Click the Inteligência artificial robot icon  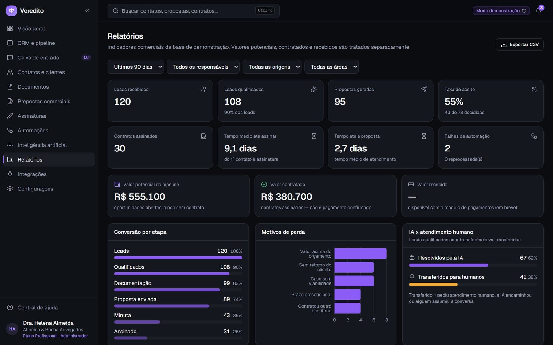click(x=10, y=145)
